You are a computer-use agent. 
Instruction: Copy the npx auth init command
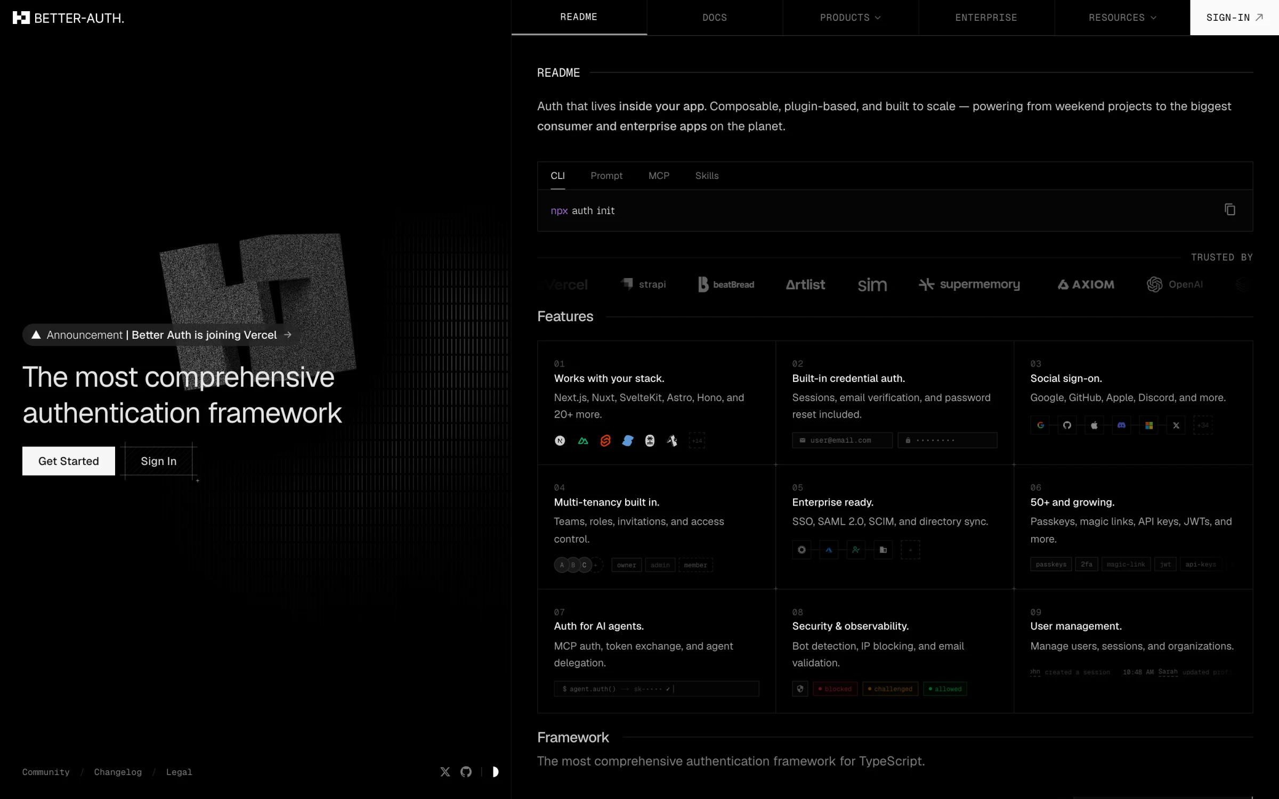[1229, 210]
